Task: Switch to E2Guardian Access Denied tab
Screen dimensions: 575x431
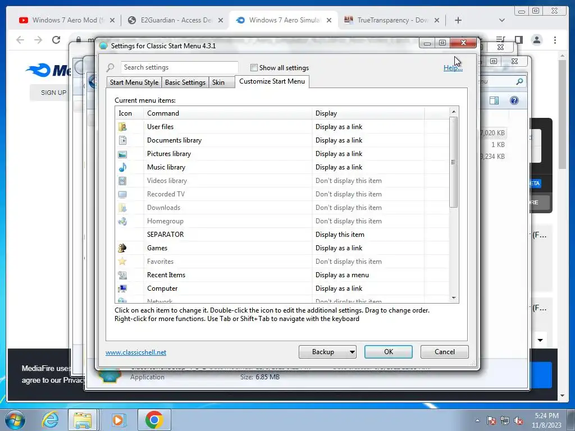Action: (175, 20)
